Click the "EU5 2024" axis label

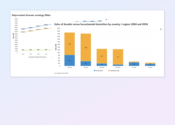point(102,68)
